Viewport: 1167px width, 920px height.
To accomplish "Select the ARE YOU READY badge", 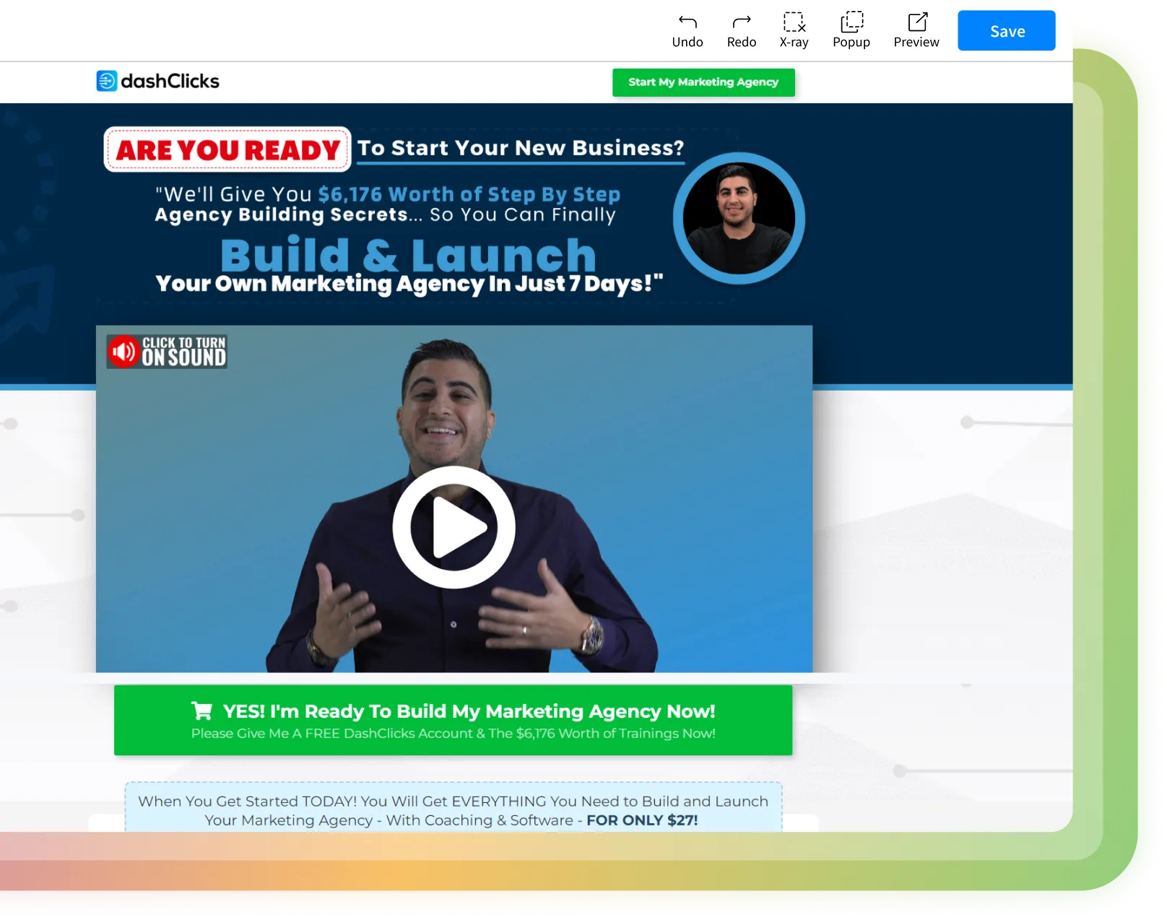I will [227, 149].
